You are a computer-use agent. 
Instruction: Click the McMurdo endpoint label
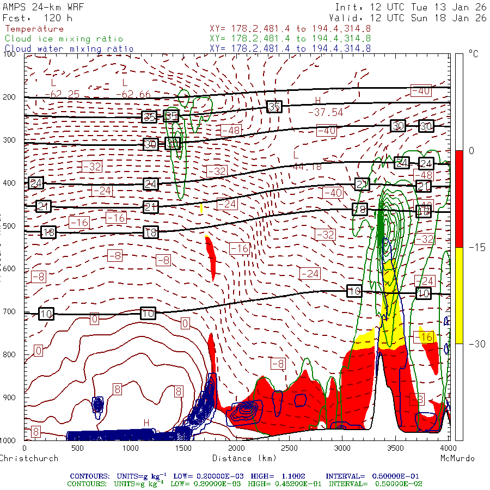[457, 458]
